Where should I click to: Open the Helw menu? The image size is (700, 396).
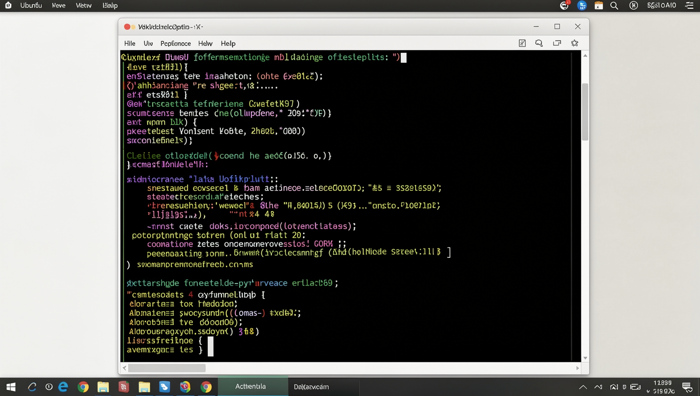point(205,43)
